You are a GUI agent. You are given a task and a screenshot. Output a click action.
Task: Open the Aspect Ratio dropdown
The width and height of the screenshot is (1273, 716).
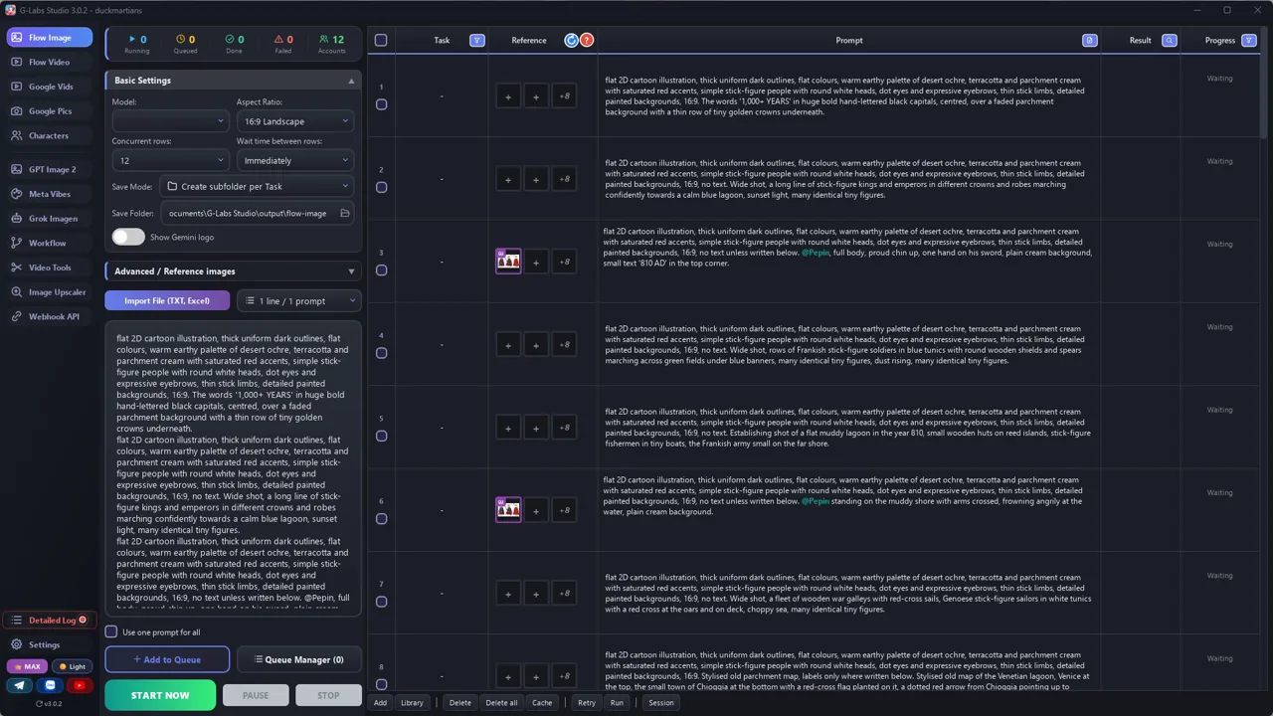[x=295, y=121]
